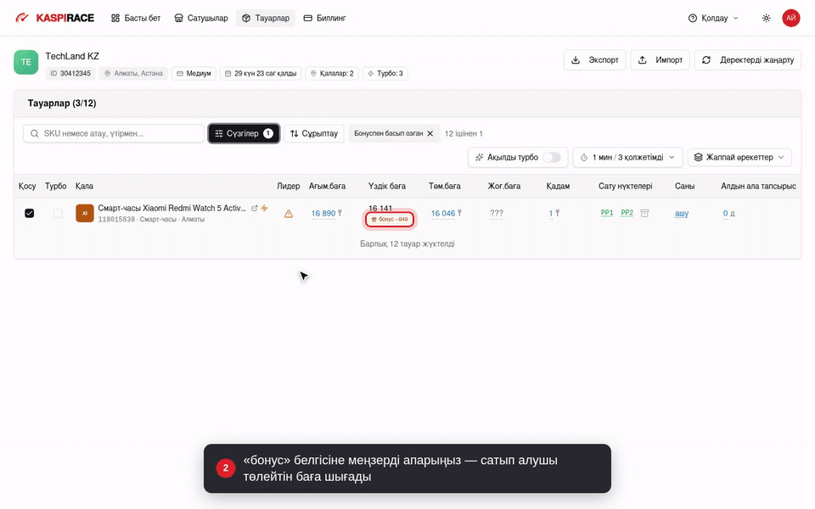
Task: Click the lightning bolt icon next to product name
Action: 265,209
